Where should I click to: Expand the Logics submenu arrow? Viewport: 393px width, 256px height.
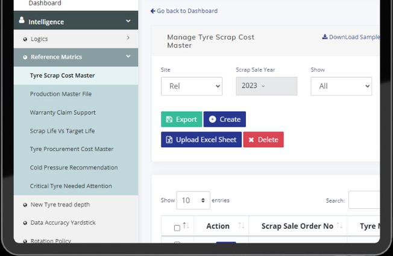click(x=128, y=39)
